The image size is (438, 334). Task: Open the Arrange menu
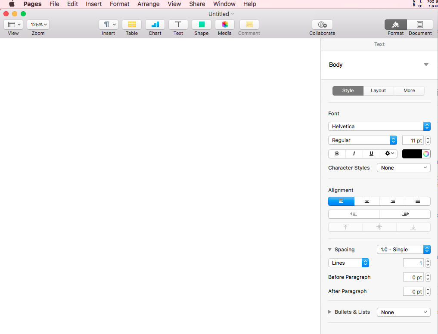click(148, 4)
